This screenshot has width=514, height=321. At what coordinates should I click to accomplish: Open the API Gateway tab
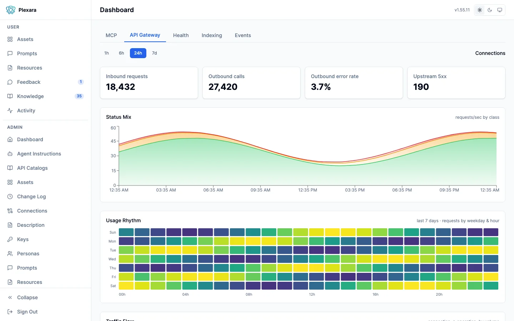(x=145, y=35)
